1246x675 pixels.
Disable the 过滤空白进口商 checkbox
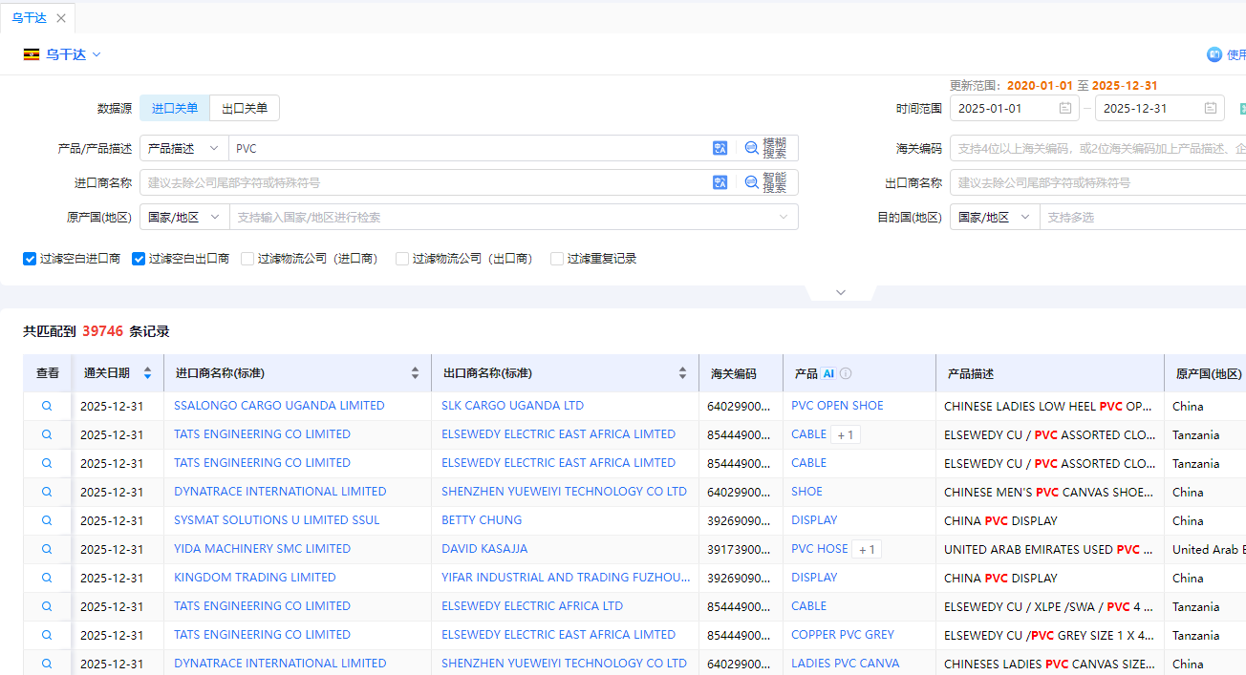30,258
